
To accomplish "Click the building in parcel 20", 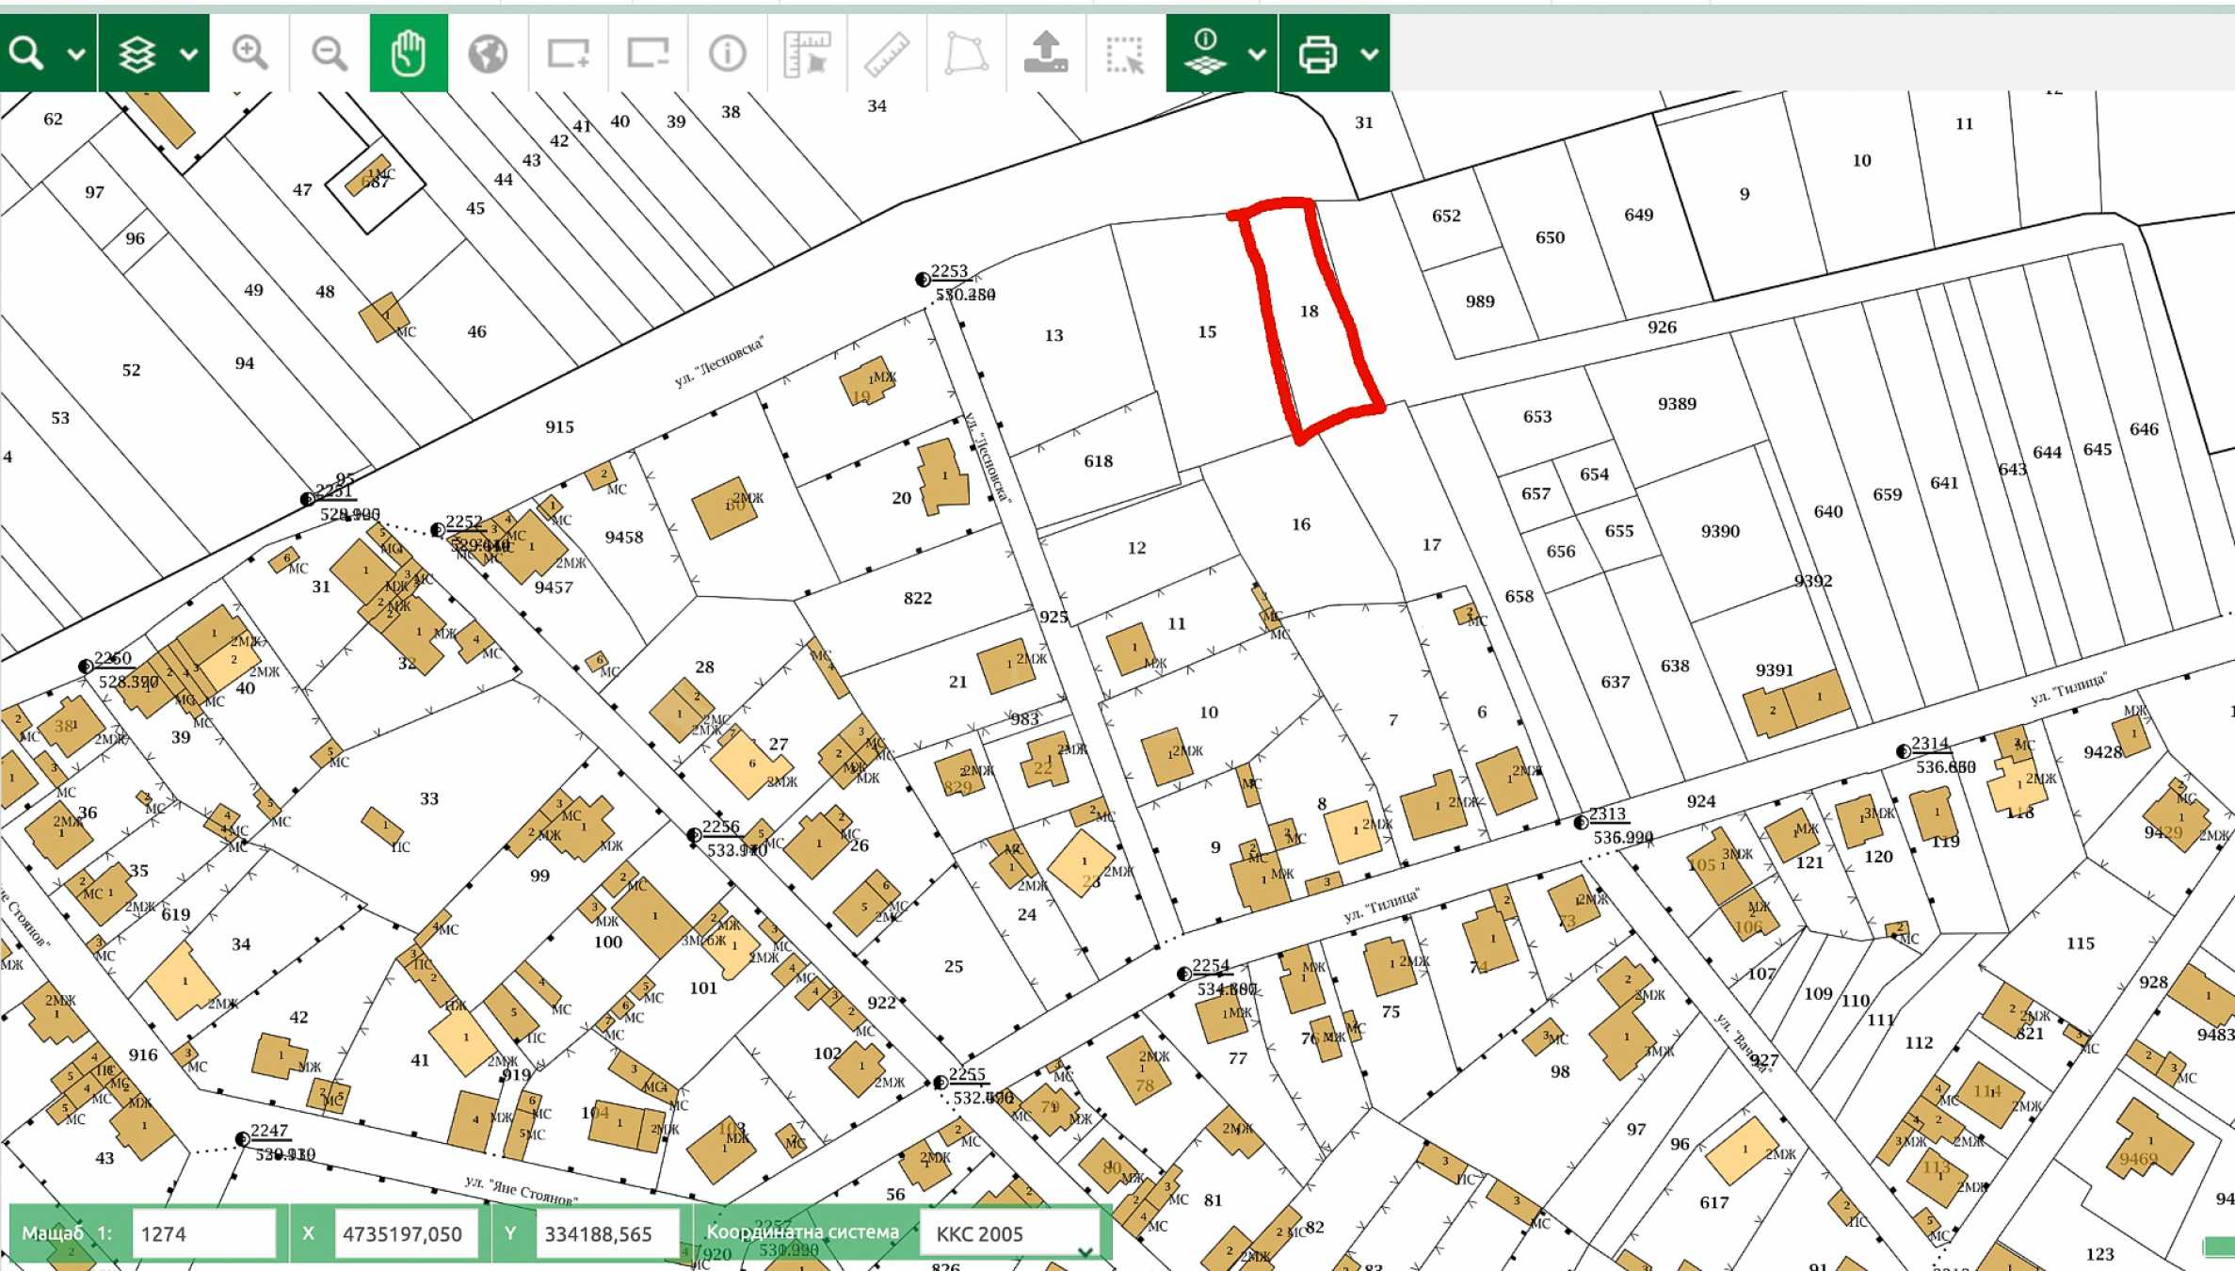I will (943, 476).
